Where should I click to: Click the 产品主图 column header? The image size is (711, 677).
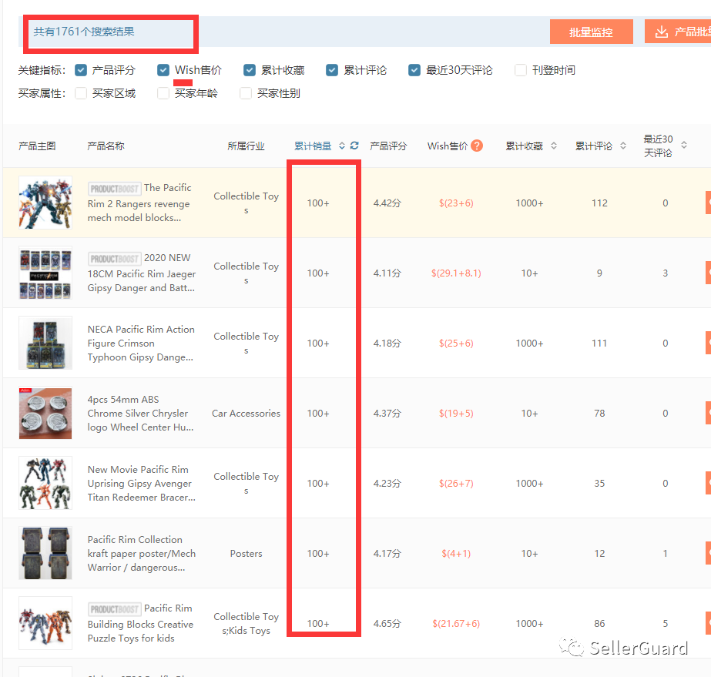[x=37, y=146]
